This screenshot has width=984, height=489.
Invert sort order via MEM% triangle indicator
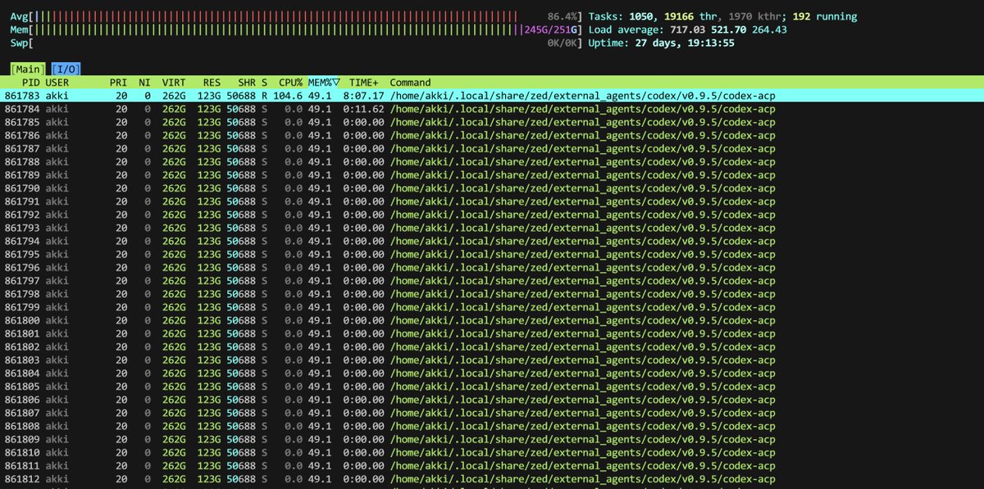pos(336,83)
